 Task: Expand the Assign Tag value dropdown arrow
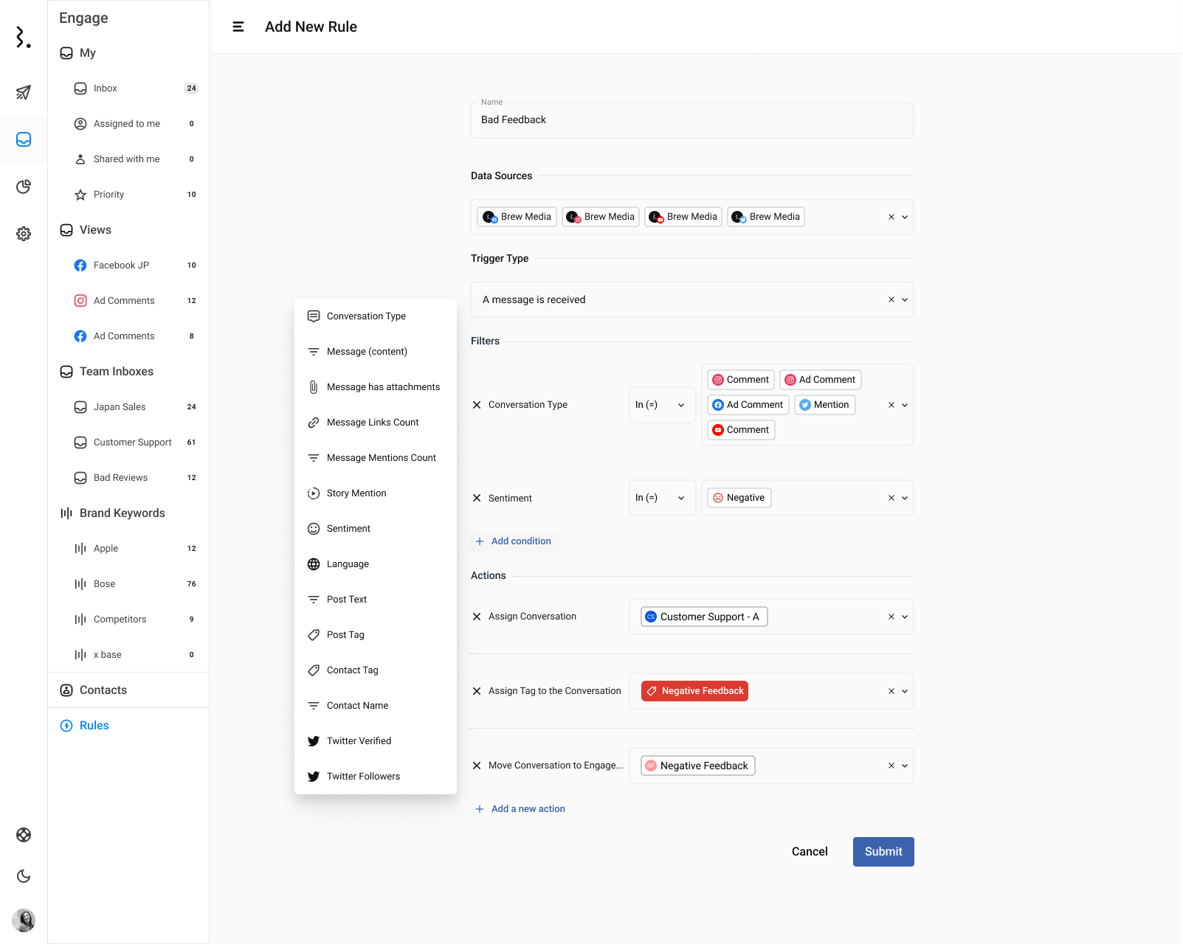[x=905, y=691]
